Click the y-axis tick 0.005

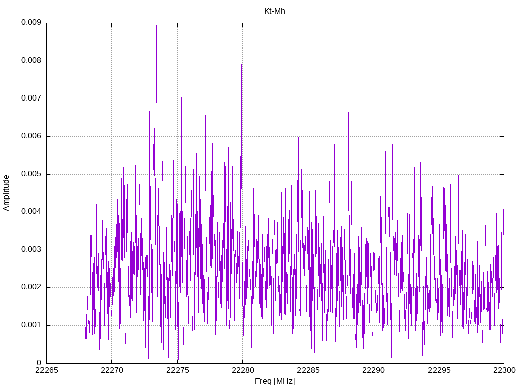coord(31,174)
